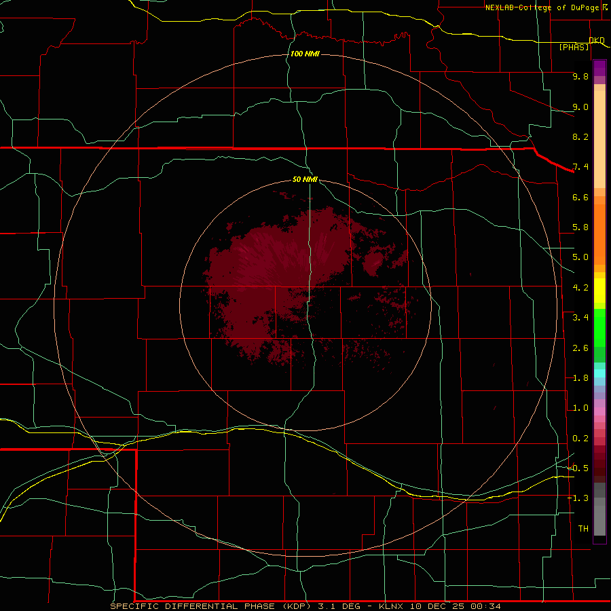Click the 5.0 value on the color scale
611x611 pixels.
coord(580,257)
